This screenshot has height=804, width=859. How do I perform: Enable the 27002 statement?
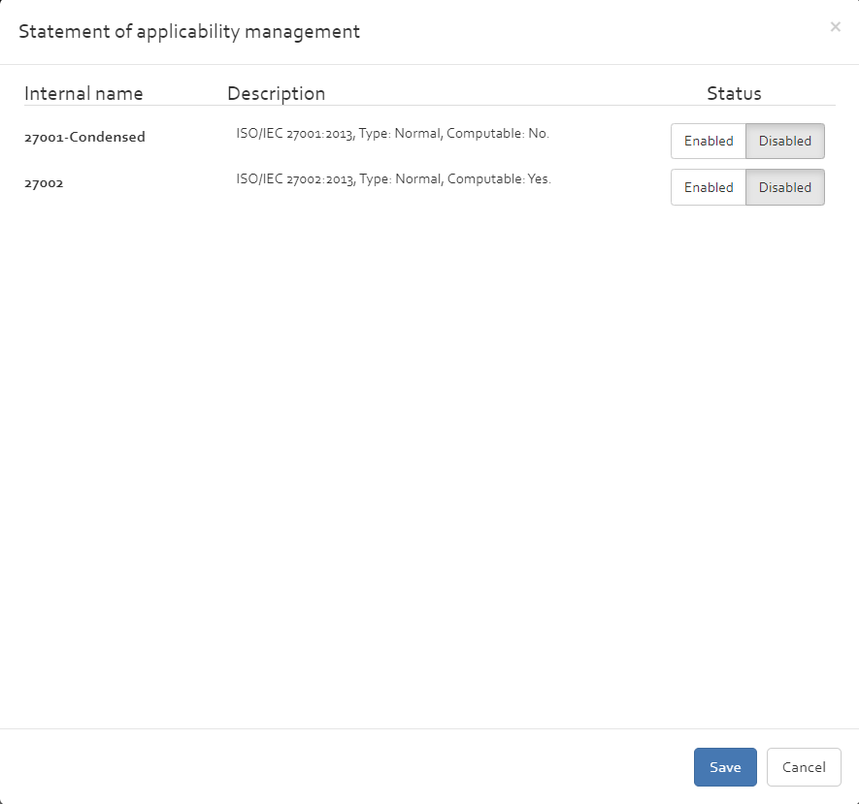(709, 187)
